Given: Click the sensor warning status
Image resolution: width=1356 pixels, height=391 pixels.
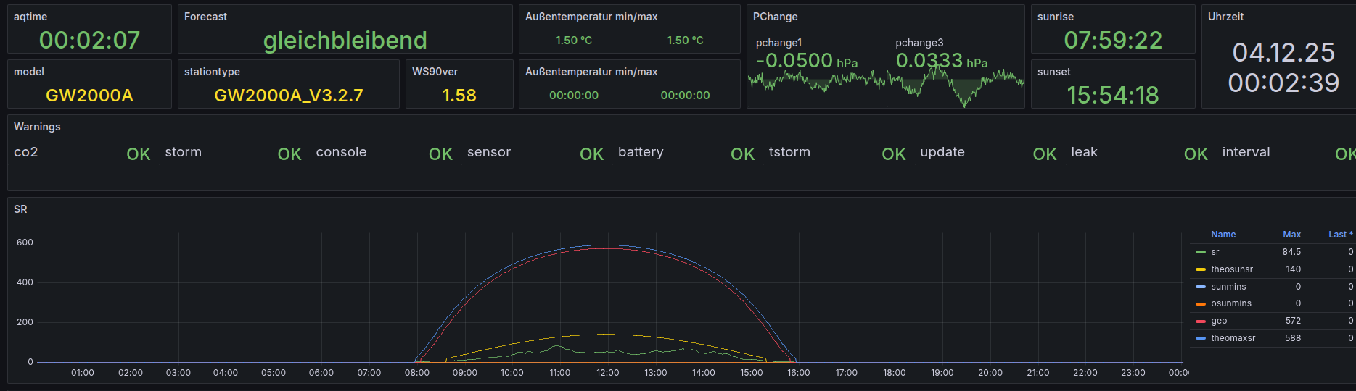Looking at the screenshot, I should (x=591, y=154).
